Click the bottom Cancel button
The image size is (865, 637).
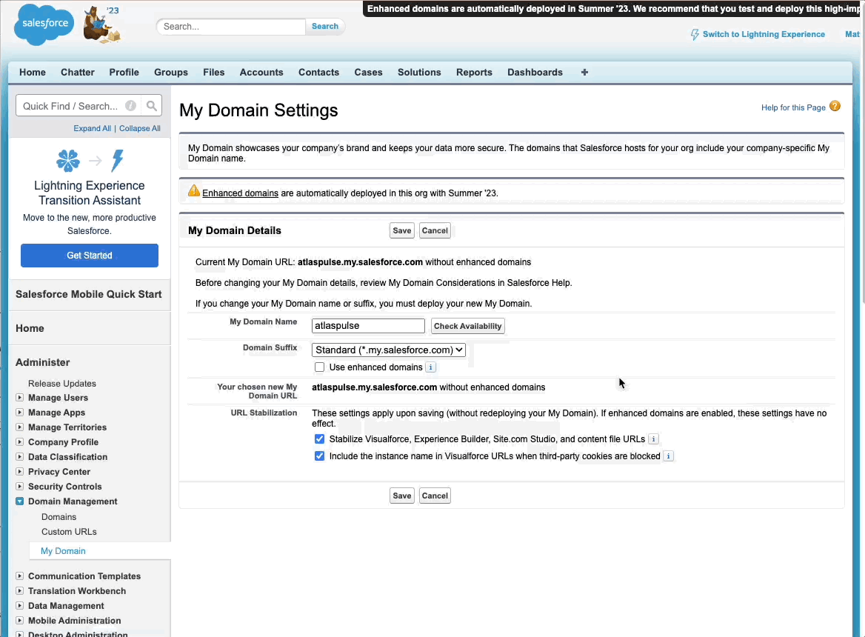(x=435, y=496)
